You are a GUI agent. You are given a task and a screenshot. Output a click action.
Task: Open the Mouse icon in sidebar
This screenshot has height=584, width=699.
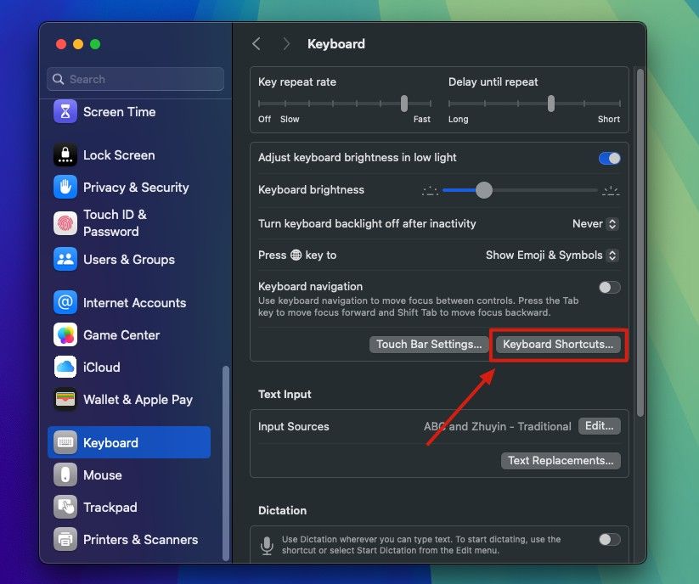[x=65, y=474]
